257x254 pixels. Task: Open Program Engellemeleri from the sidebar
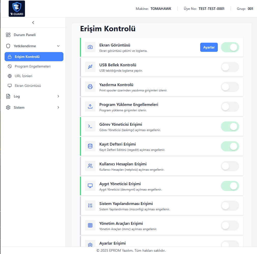32,66
